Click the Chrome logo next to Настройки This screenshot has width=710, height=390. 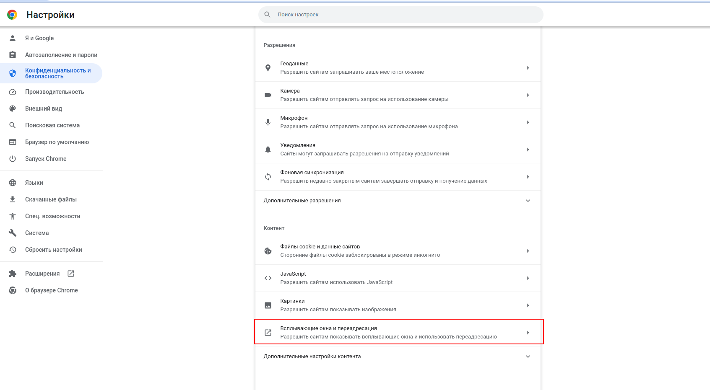coord(12,15)
